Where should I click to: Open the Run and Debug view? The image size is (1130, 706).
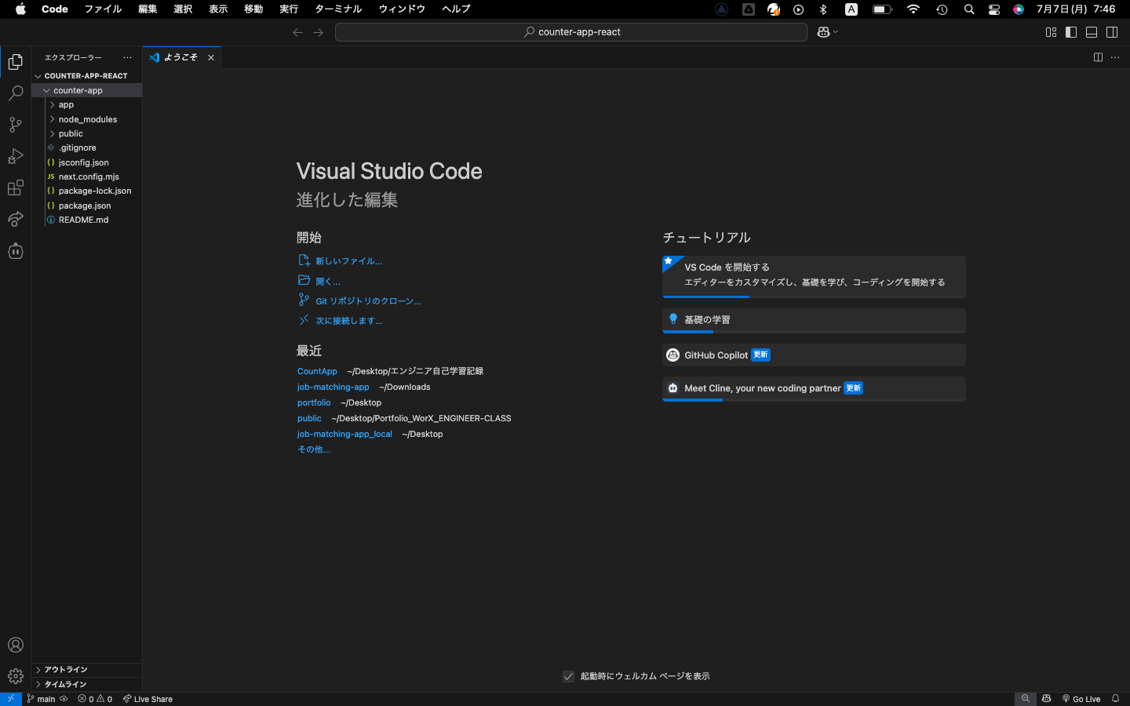[x=16, y=156]
